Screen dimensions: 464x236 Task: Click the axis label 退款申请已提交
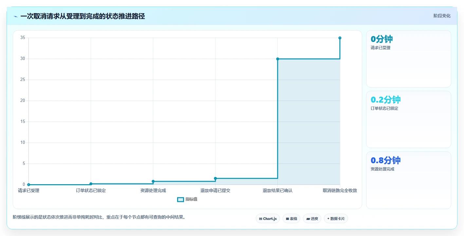215,190
